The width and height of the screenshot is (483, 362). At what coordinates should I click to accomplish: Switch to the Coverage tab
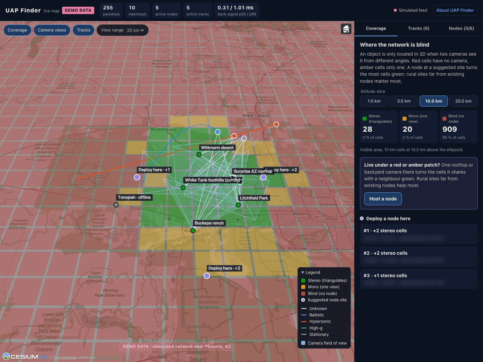(376, 28)
